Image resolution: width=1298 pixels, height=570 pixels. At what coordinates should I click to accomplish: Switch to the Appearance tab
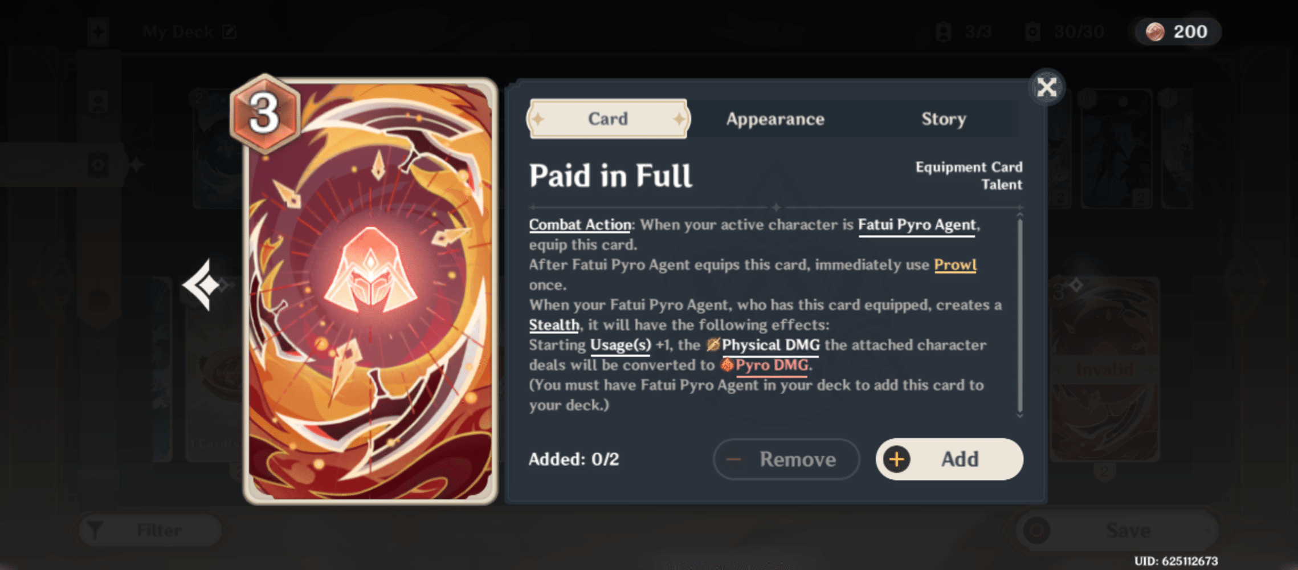[x=775, y=119]
